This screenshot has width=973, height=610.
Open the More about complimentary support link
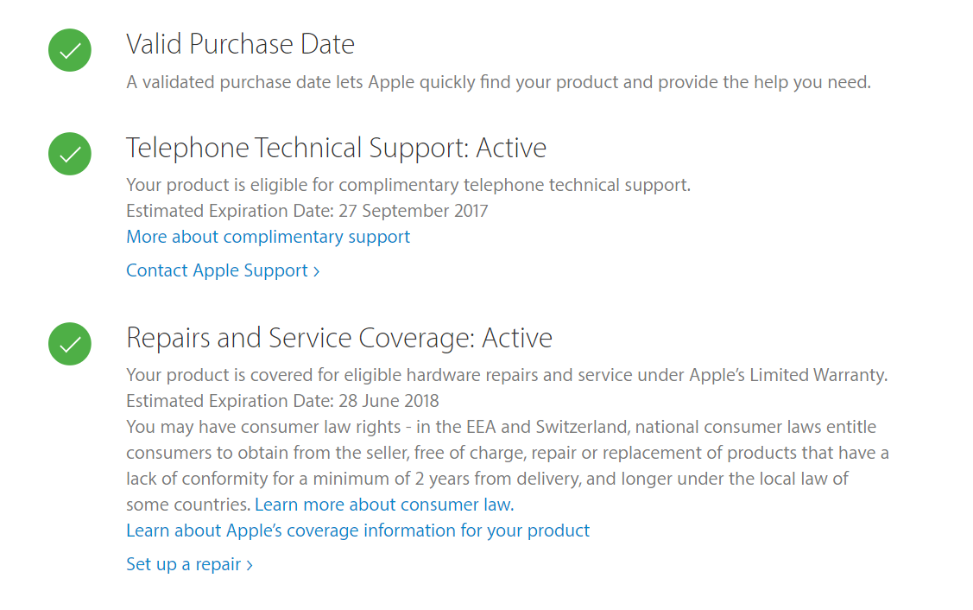tap(268, 237)
